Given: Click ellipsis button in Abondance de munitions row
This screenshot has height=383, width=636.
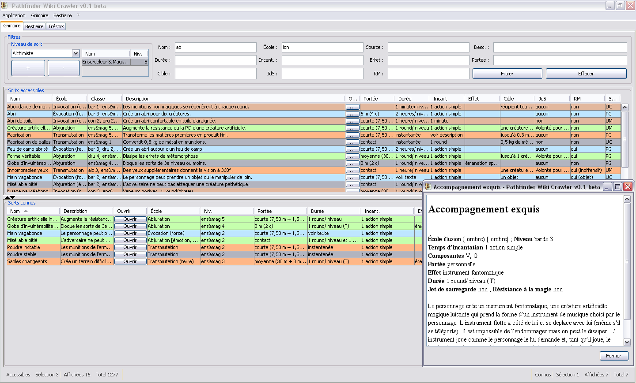Looking at the screenshot, I should click(x=352, y=107).
